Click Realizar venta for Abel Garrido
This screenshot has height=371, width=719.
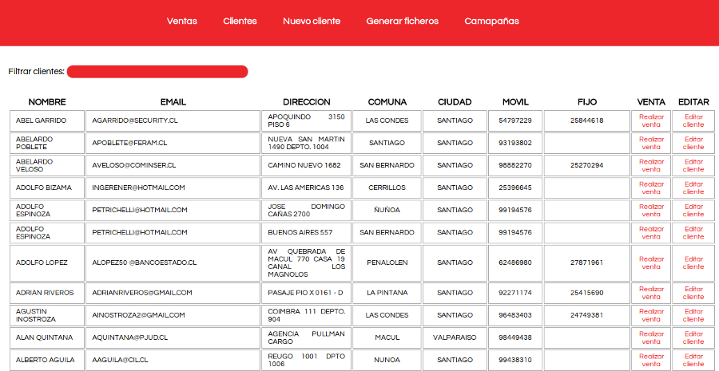tap(651, 120)
